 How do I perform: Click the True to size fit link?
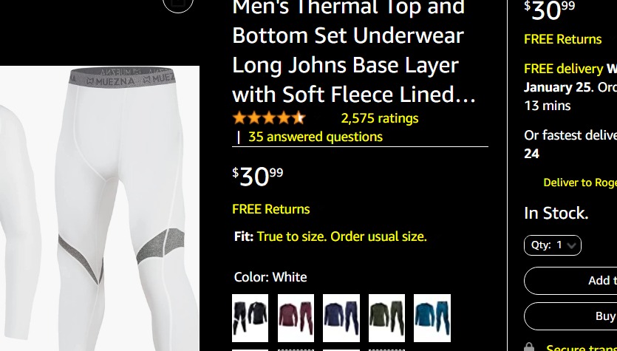pyautogui.click(x=341, y=236)
